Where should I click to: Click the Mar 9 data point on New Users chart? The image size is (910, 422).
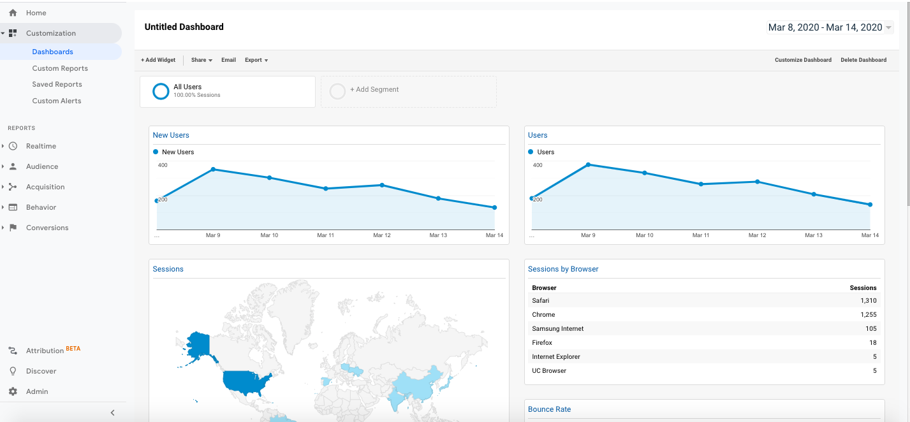[213, 170]
